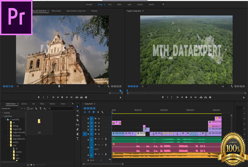Open Program monitor playback resolution dropdown
Image resolution: width=248 pixels, height=167 pixels.
(x=225, y=86)
